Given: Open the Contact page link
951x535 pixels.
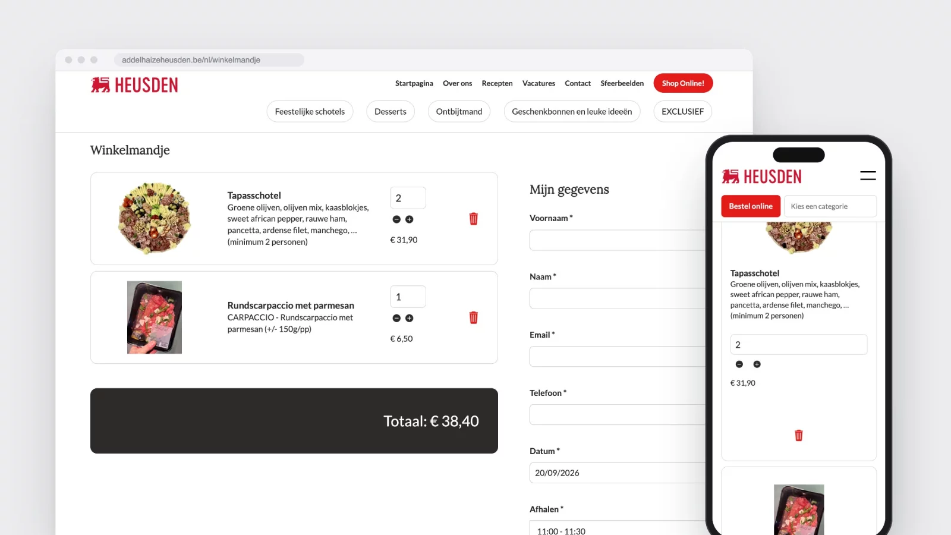Looking at the screenshot, I should [x=578, y=83].
